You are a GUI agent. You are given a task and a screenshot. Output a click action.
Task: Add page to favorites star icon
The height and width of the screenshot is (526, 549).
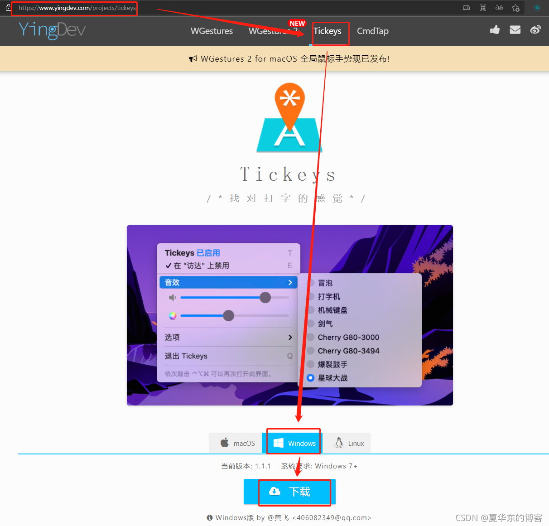click(x=515, y=8)
